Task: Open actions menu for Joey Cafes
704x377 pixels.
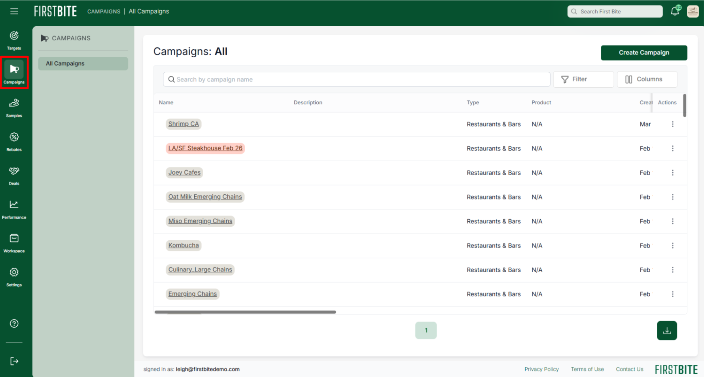Action: click(x=672, y=173)
